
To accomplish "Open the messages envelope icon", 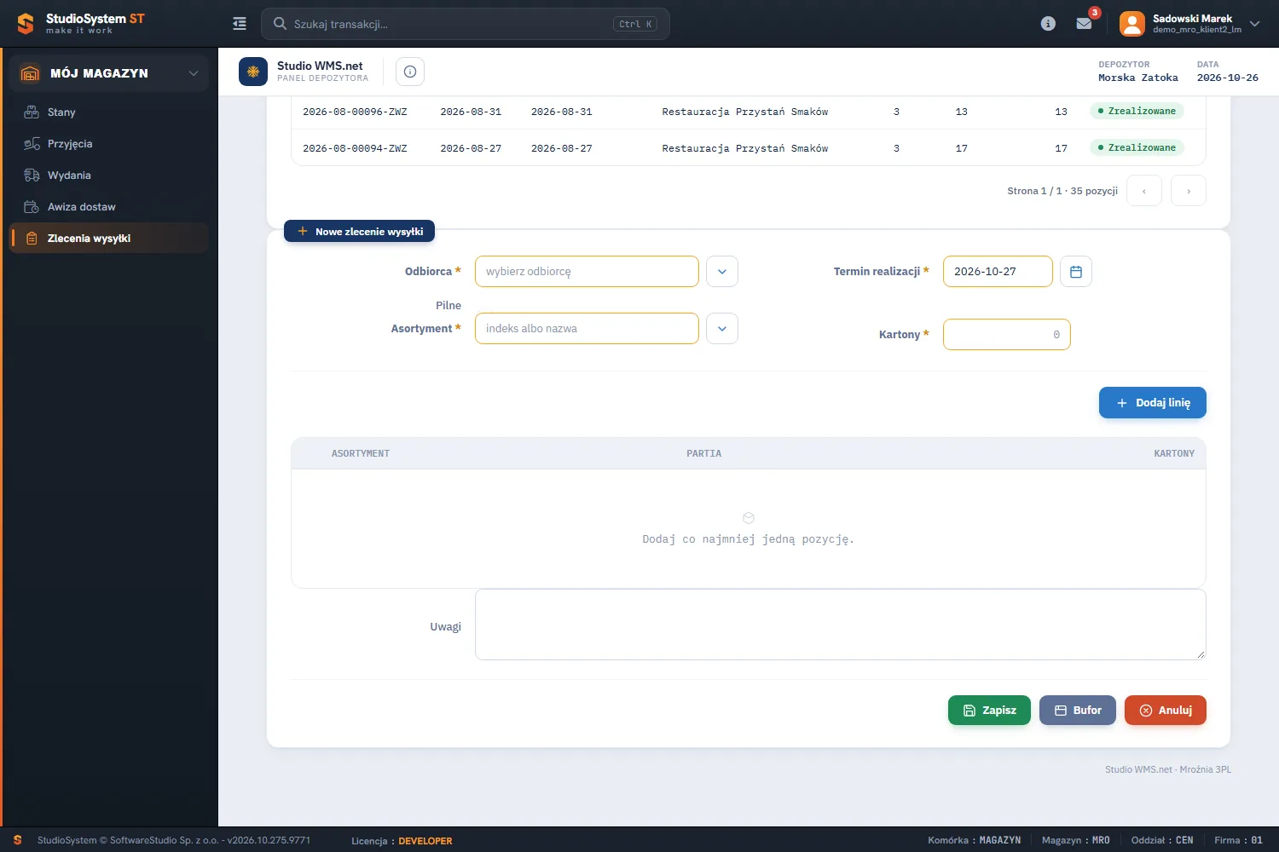I will 1084,24.
